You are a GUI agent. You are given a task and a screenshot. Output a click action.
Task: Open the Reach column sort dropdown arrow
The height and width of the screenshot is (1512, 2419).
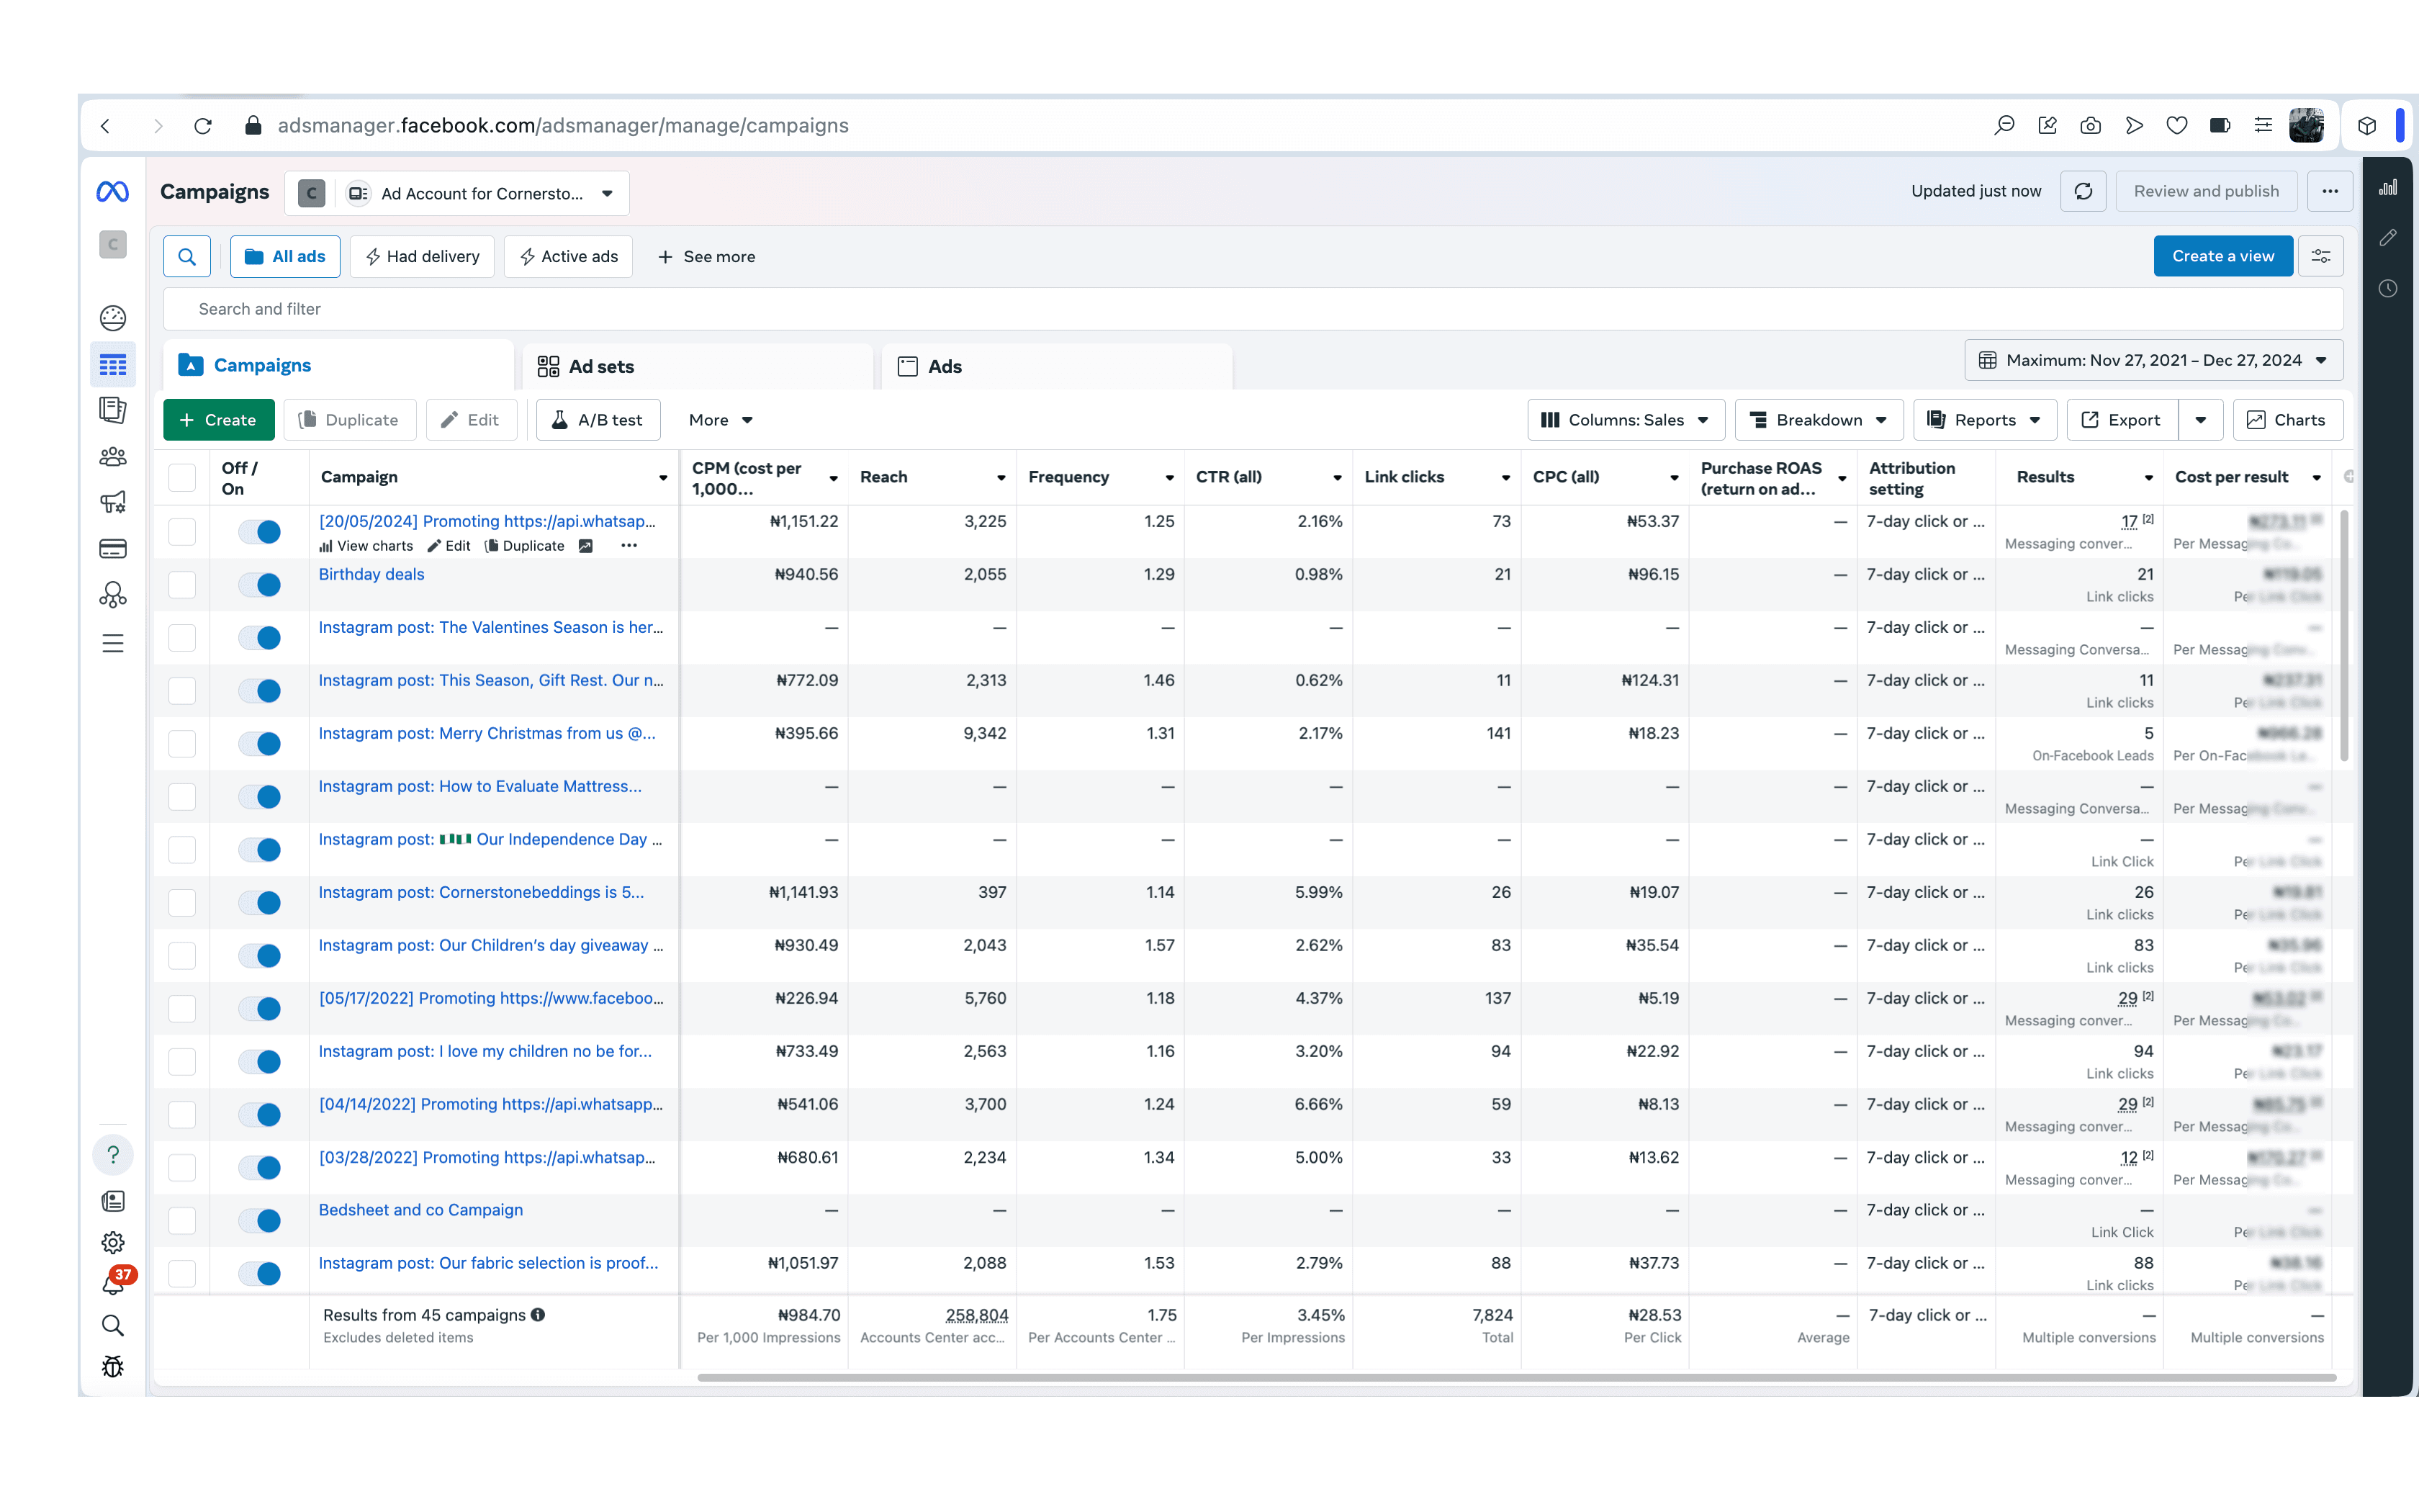[1001, 479]
